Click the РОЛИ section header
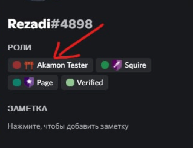Viewport: 193px width, 148px height. point(19,47)
